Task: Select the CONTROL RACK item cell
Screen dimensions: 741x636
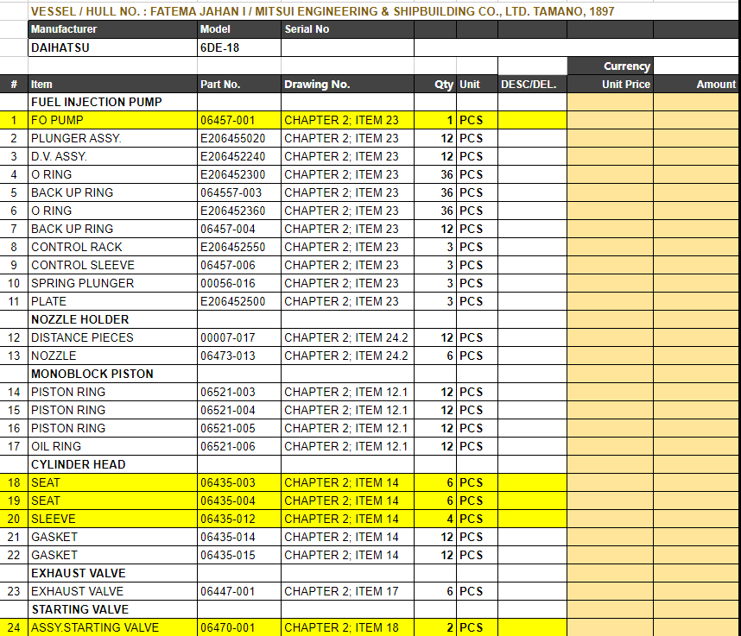Action: [x=112, y=247]
